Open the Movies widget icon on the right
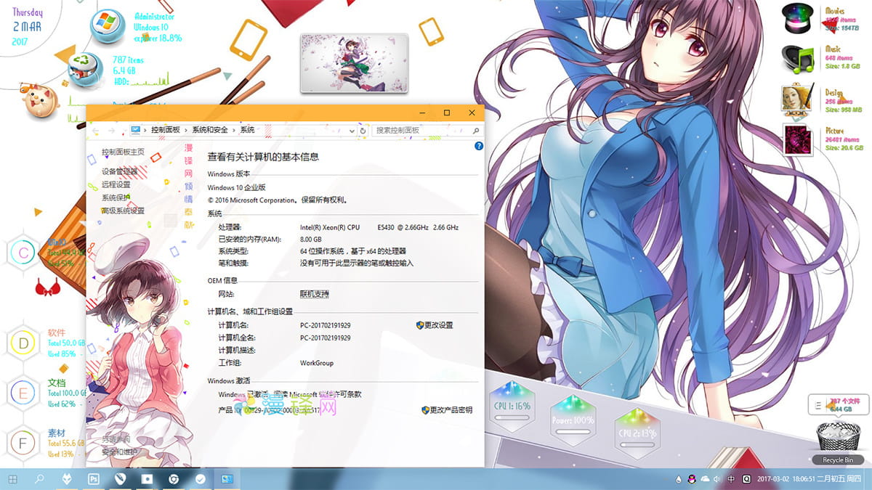The width and height of the screenshot is (872, 490). point(796,18)
